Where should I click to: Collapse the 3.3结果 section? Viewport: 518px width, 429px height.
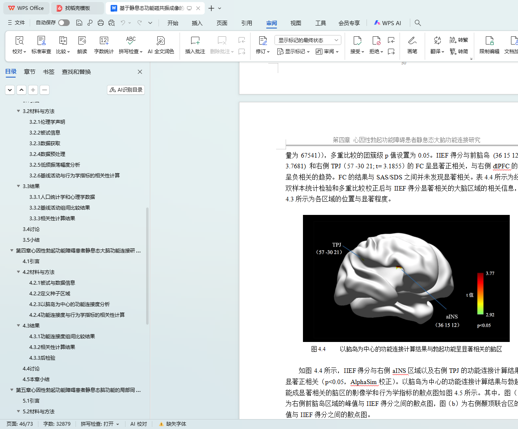(18, 186)
